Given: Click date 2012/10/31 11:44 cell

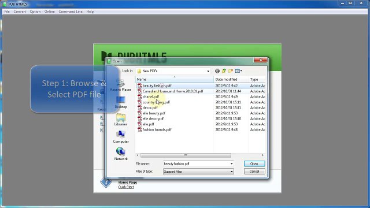Looking at the screenshot, I should coord(228,91).
